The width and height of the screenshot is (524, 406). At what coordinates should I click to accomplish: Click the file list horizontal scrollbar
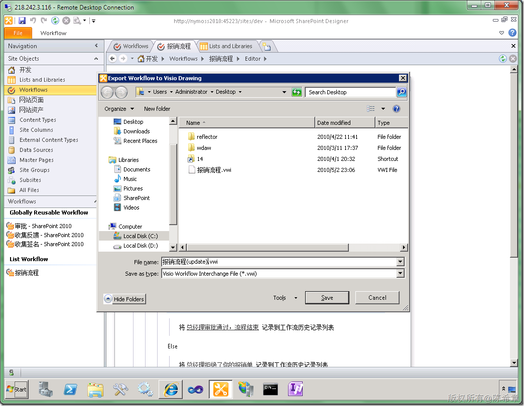[268, 248]
